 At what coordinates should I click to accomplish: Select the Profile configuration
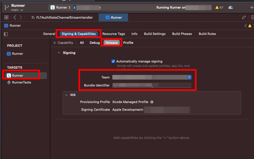tap(128, 43)
